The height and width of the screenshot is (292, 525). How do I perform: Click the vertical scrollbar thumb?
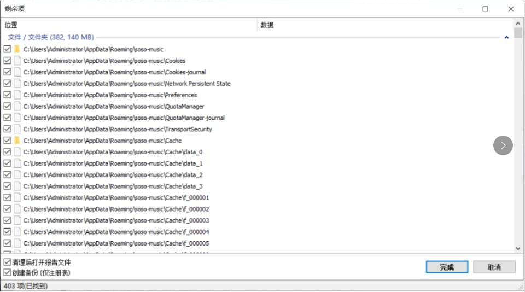(518, 33)
